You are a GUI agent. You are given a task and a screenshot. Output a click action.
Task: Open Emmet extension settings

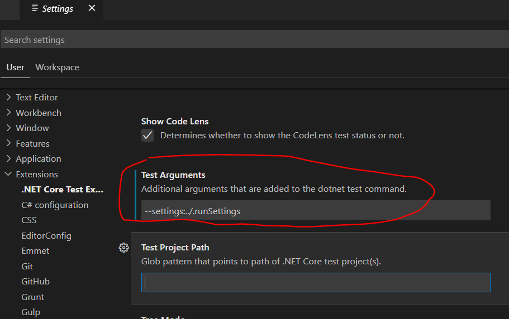(x=35, y=251)
